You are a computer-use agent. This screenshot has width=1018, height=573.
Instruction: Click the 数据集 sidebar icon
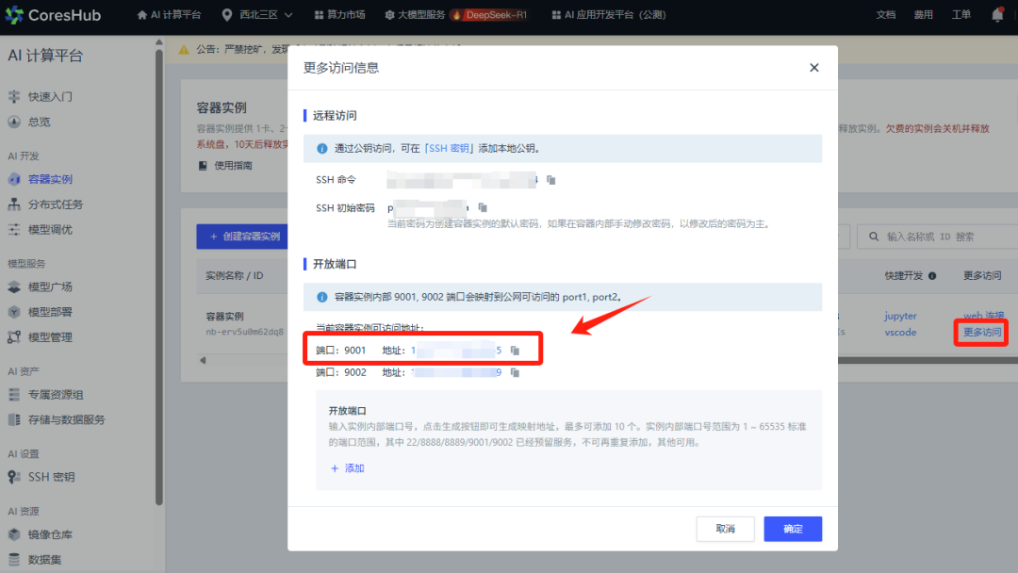point(14,560)
